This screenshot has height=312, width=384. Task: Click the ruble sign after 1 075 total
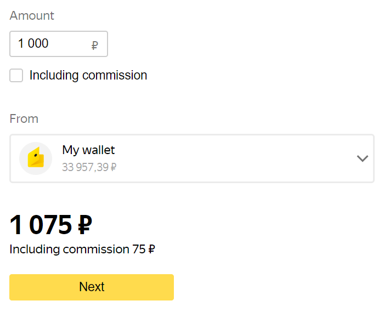[x=84, y=225]
